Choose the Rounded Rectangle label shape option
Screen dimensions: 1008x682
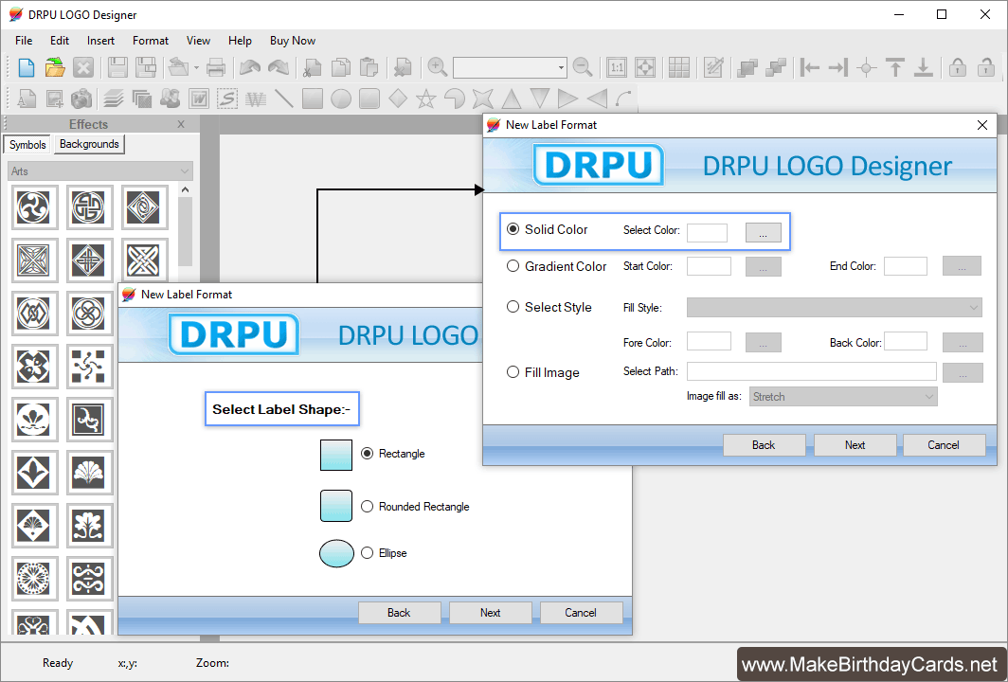tap(367, 507)
